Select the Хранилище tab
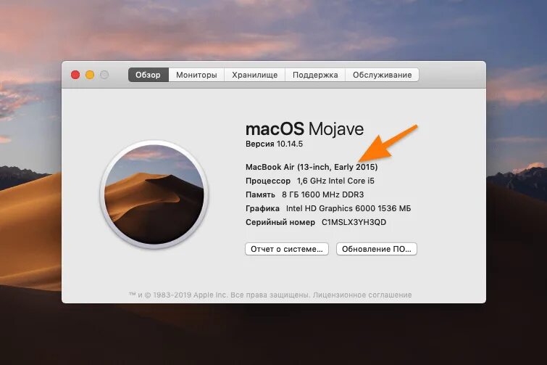547x365 pixels. tap(254, 75)
